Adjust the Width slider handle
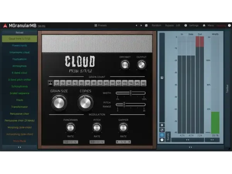 [x=131, y=93]
